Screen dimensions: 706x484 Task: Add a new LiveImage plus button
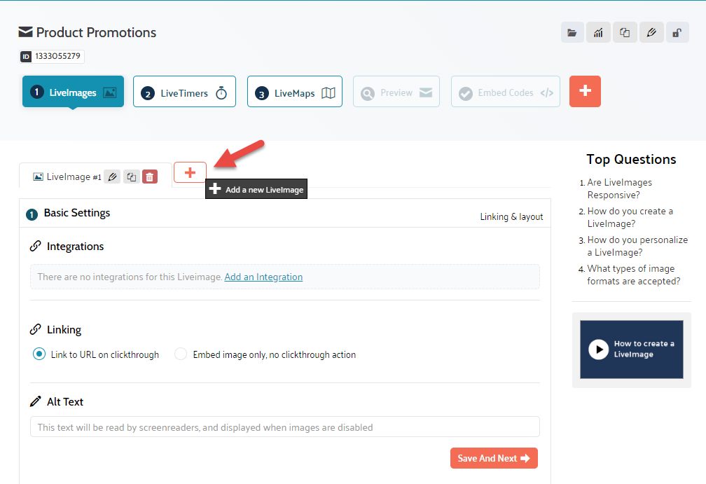point(190,172)
